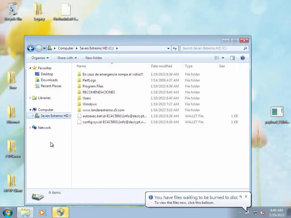Select Downloads under Favorites

pos(49,80)
